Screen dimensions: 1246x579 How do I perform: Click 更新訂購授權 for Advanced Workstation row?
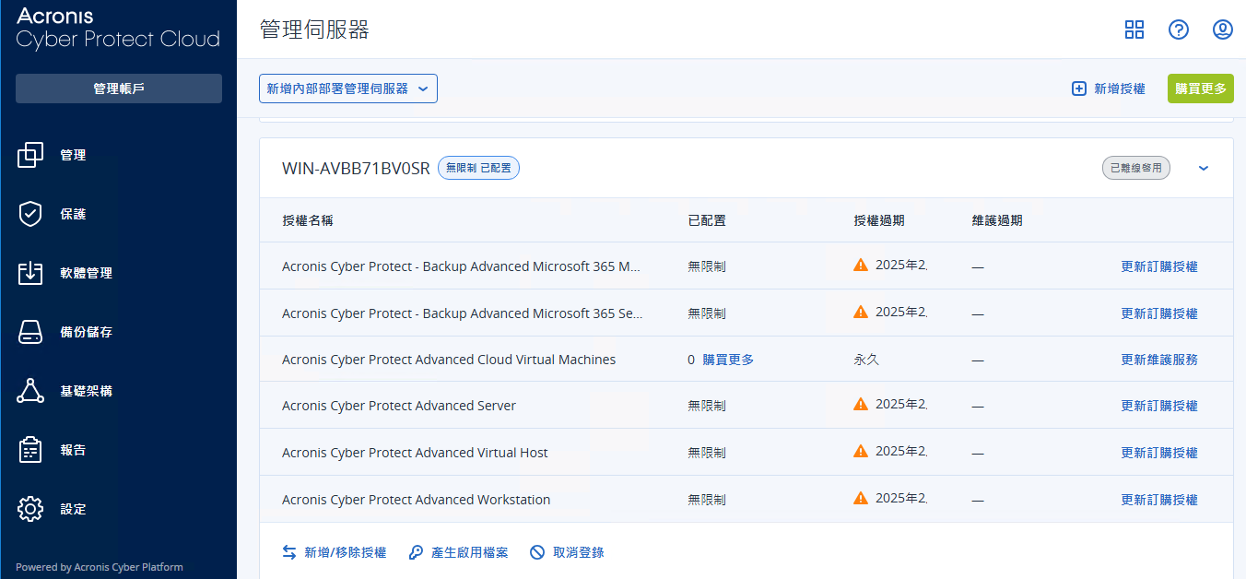(1159, 500)
